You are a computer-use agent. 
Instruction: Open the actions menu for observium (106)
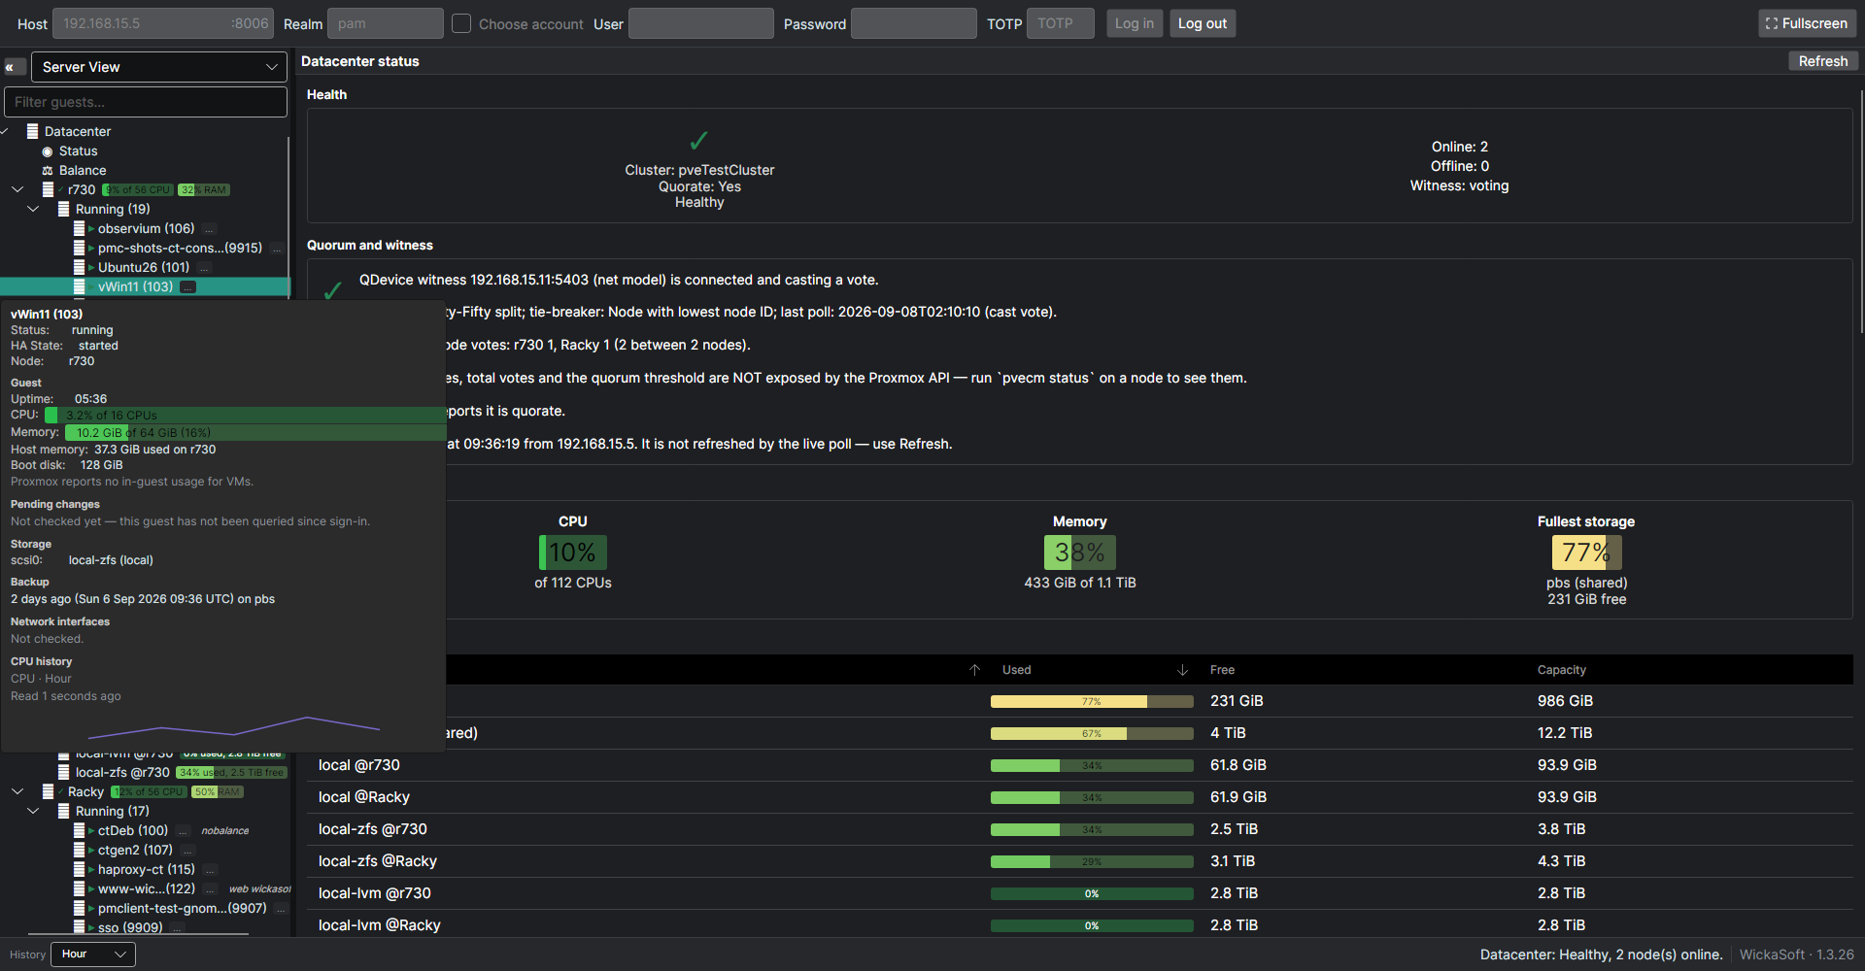pos(209,229)
